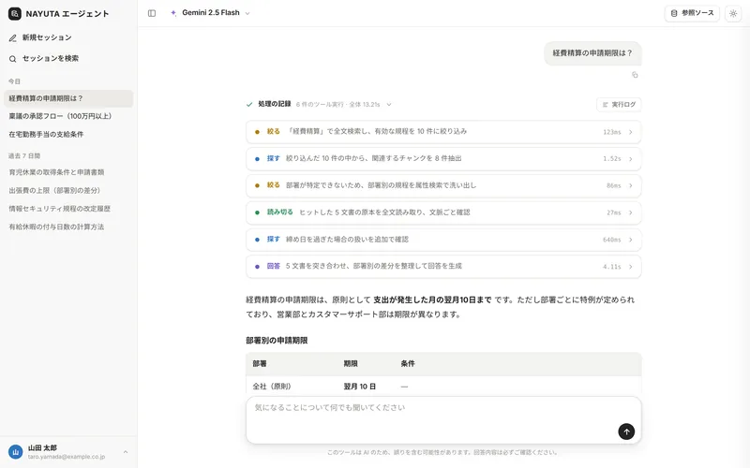Click the green check icon beside 処理の記録
Screen dimensions: 750x468
point(249,105)
